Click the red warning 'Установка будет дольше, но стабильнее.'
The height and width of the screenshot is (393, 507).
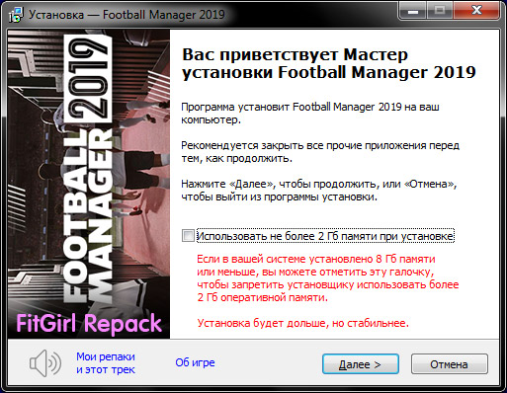click(x=302, y=323)
